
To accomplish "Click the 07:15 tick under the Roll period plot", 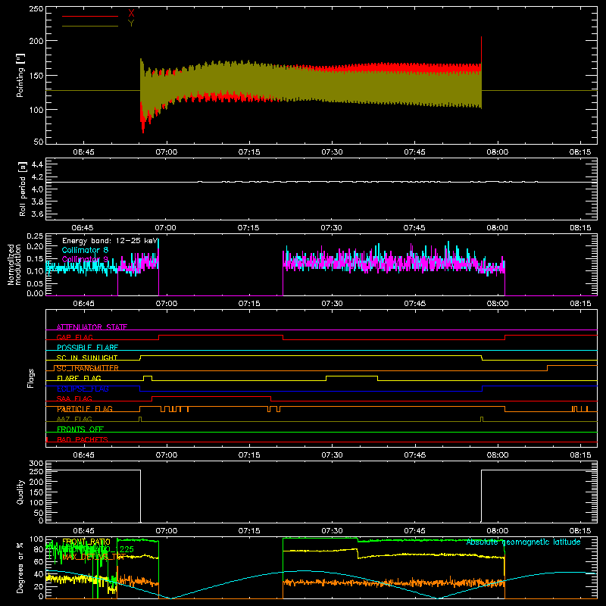I will tap(248, 228).
